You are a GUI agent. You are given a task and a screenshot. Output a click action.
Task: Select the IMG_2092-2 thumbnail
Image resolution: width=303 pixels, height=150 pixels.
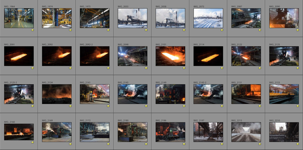(95, 56)
